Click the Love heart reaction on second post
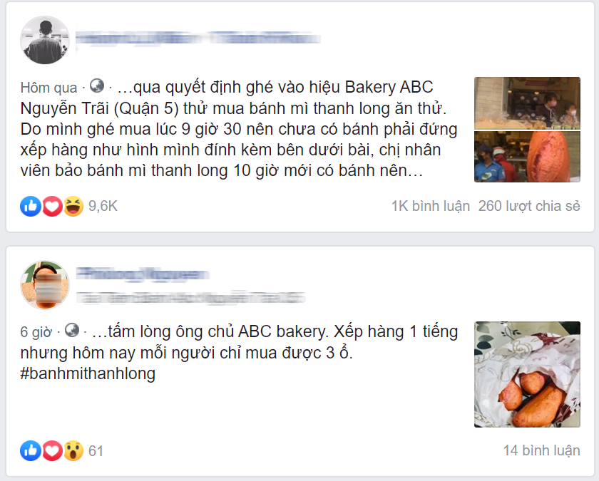Image resolution: width=599 pixels, height=481 pixels. [x=52, y=451]
